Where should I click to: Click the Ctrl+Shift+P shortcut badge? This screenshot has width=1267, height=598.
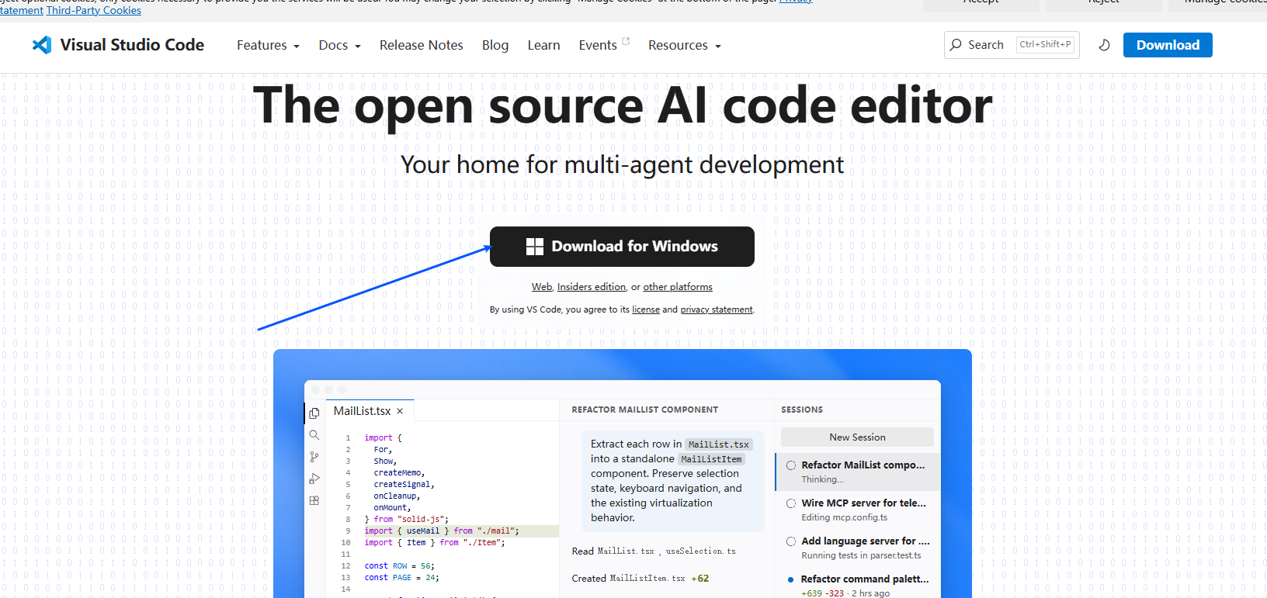pyautogui.click(x=1045, y=44)
